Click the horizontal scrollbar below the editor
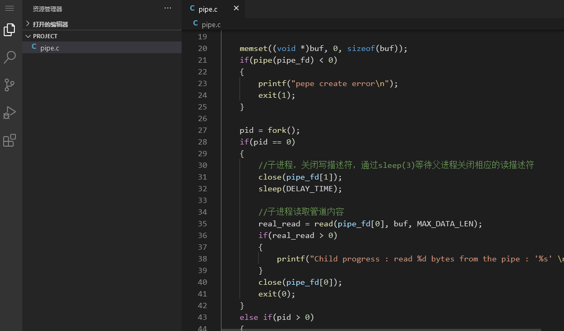Image resolution: width=564 pixels, height=331 pixels. click(372, 329)
